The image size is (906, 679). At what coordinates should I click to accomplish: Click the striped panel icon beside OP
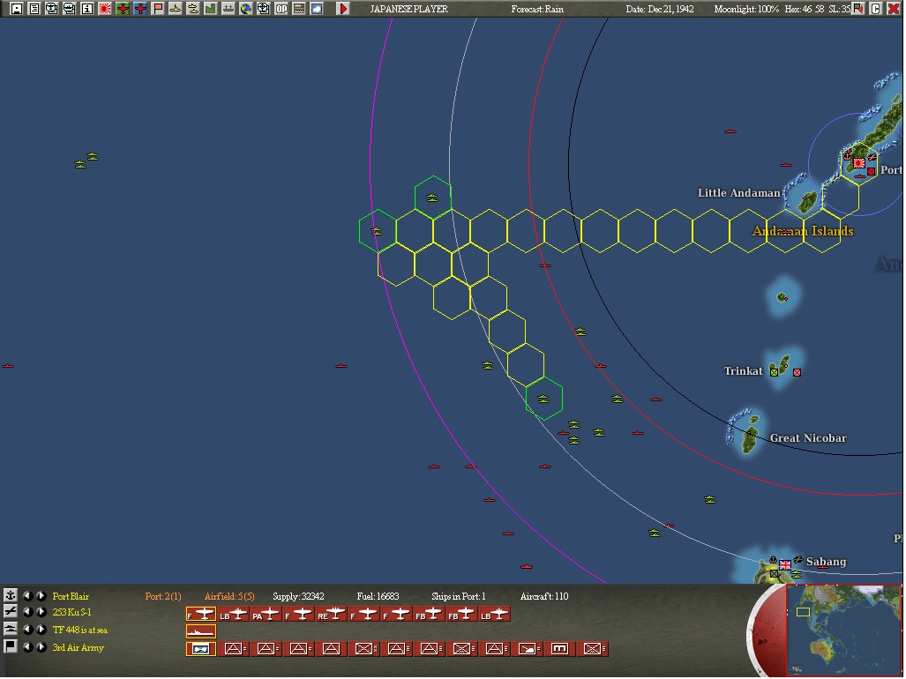pos(299,9)
